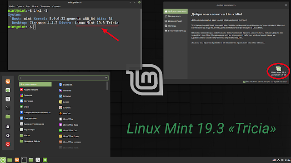Open the 'Терминал' menu in the Terminal window

pyautogui.click(x=45, y=6)
